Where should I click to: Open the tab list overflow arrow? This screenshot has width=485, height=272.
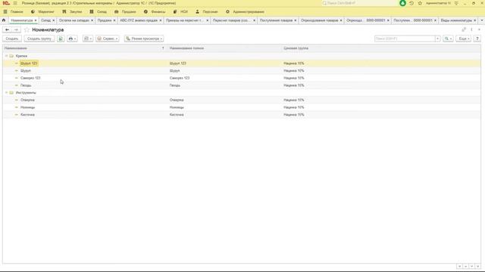pos(481,20)
